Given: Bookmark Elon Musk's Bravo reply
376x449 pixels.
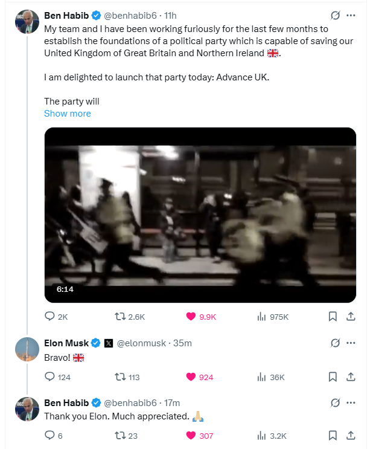Looking at the screenshot, I should [333, 377].
